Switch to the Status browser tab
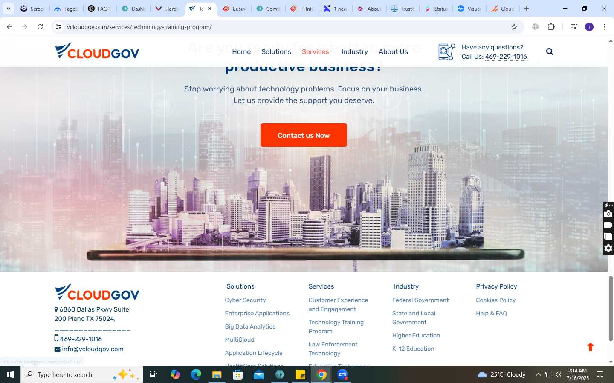 (436, 9)
